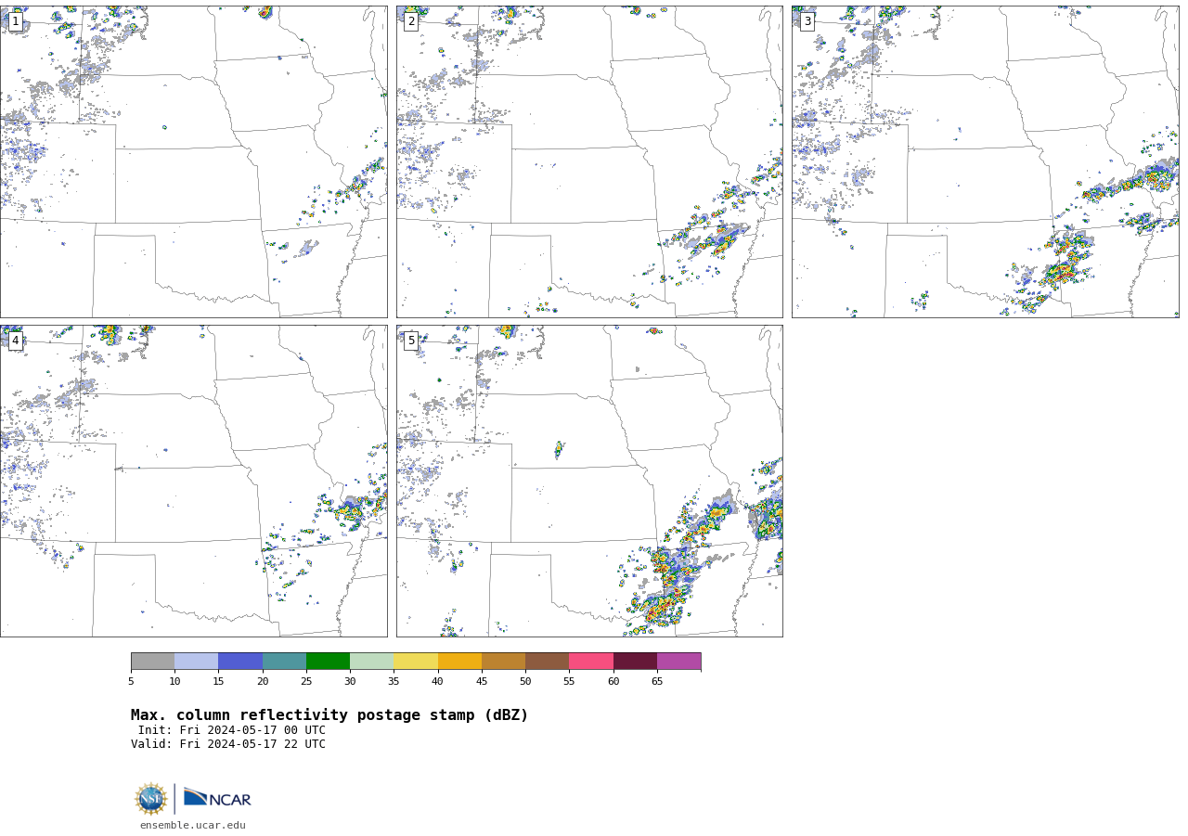Click the panel number 1 label

(x=15, y=21)
